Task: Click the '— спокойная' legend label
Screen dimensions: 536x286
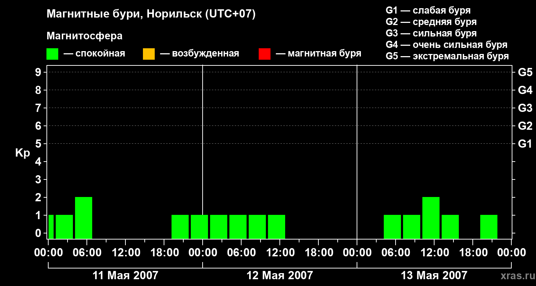Action: [x=94, y=54]
